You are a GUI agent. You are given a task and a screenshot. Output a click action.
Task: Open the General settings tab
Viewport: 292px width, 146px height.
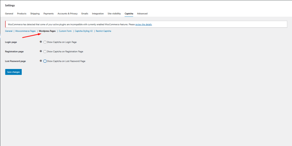coord(9,14)
